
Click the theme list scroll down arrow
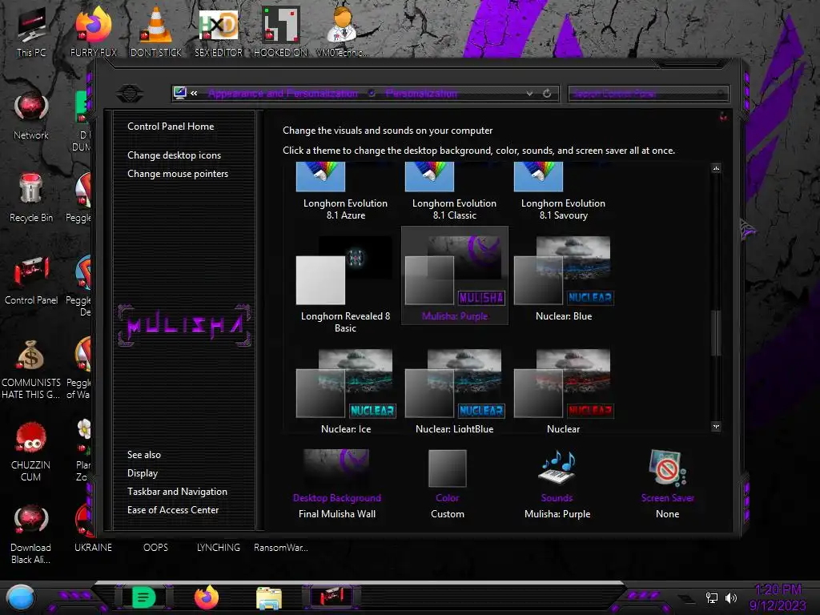(x=717, y=427)
